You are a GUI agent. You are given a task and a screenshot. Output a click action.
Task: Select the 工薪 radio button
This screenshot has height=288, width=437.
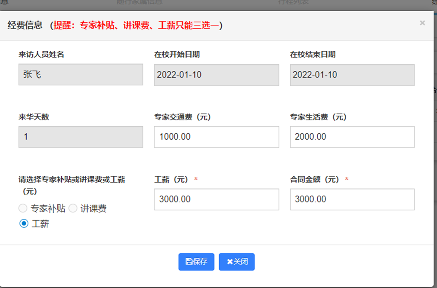pyautogui.click(x=24, y=224)
